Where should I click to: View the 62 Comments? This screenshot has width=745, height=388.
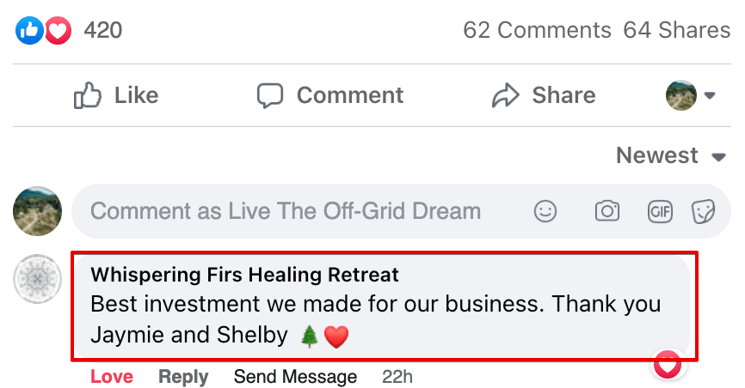537,31
